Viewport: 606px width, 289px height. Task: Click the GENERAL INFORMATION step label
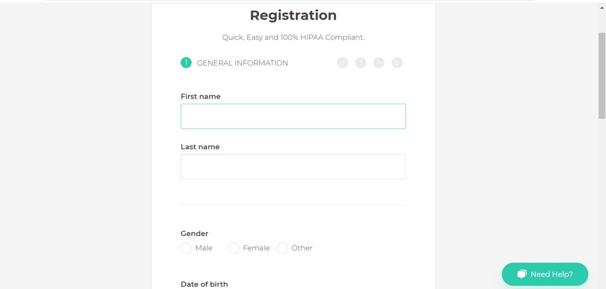click(x=243, y=63)
